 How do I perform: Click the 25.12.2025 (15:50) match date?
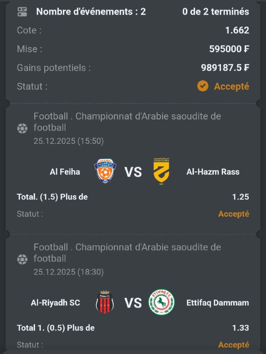[69, 141]
